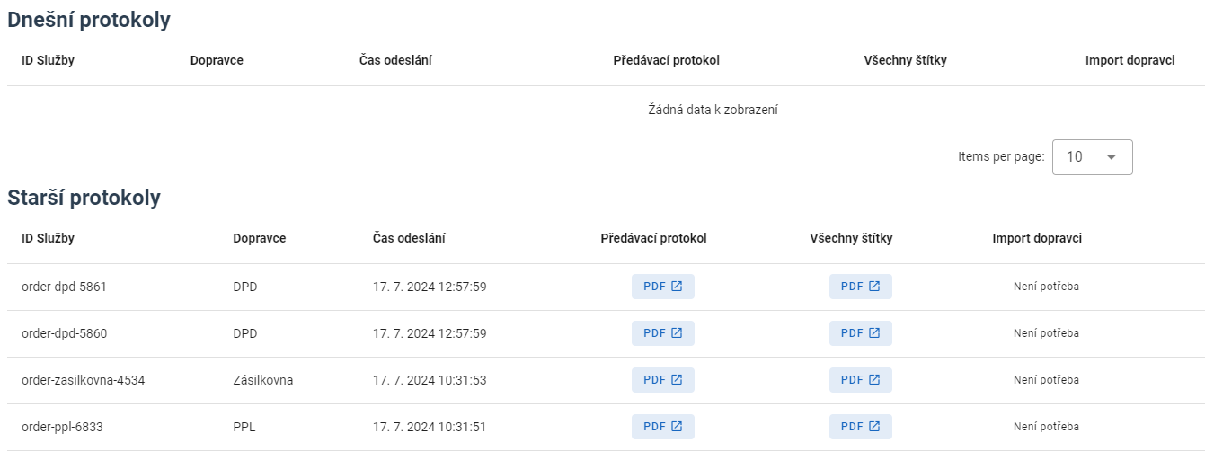The height and width of the screenshot is (451, 1205).
Task: Sort older protocols by ID Služby column
Action: click(x=49, y=239)
